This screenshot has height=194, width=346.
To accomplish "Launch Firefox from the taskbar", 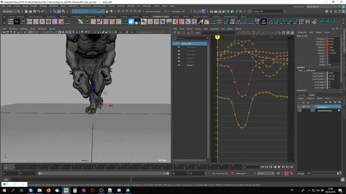I will 48,190.
